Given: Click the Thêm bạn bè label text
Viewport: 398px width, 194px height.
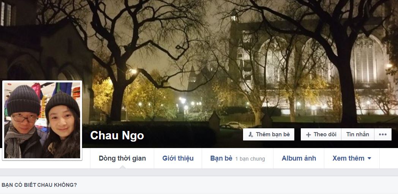Looking at the screenshot, I should click(x=273, y=134).
